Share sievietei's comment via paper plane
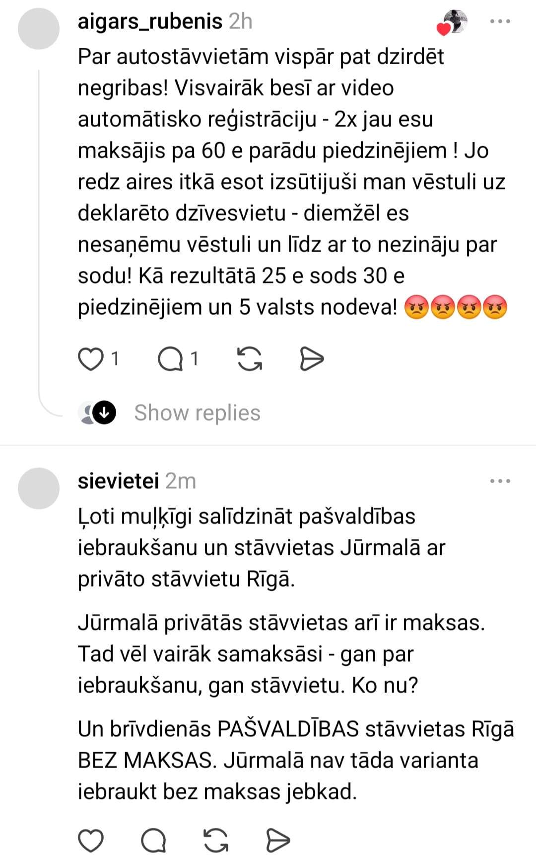The height and width of the screenshot is (867, 536). [278, 841]
